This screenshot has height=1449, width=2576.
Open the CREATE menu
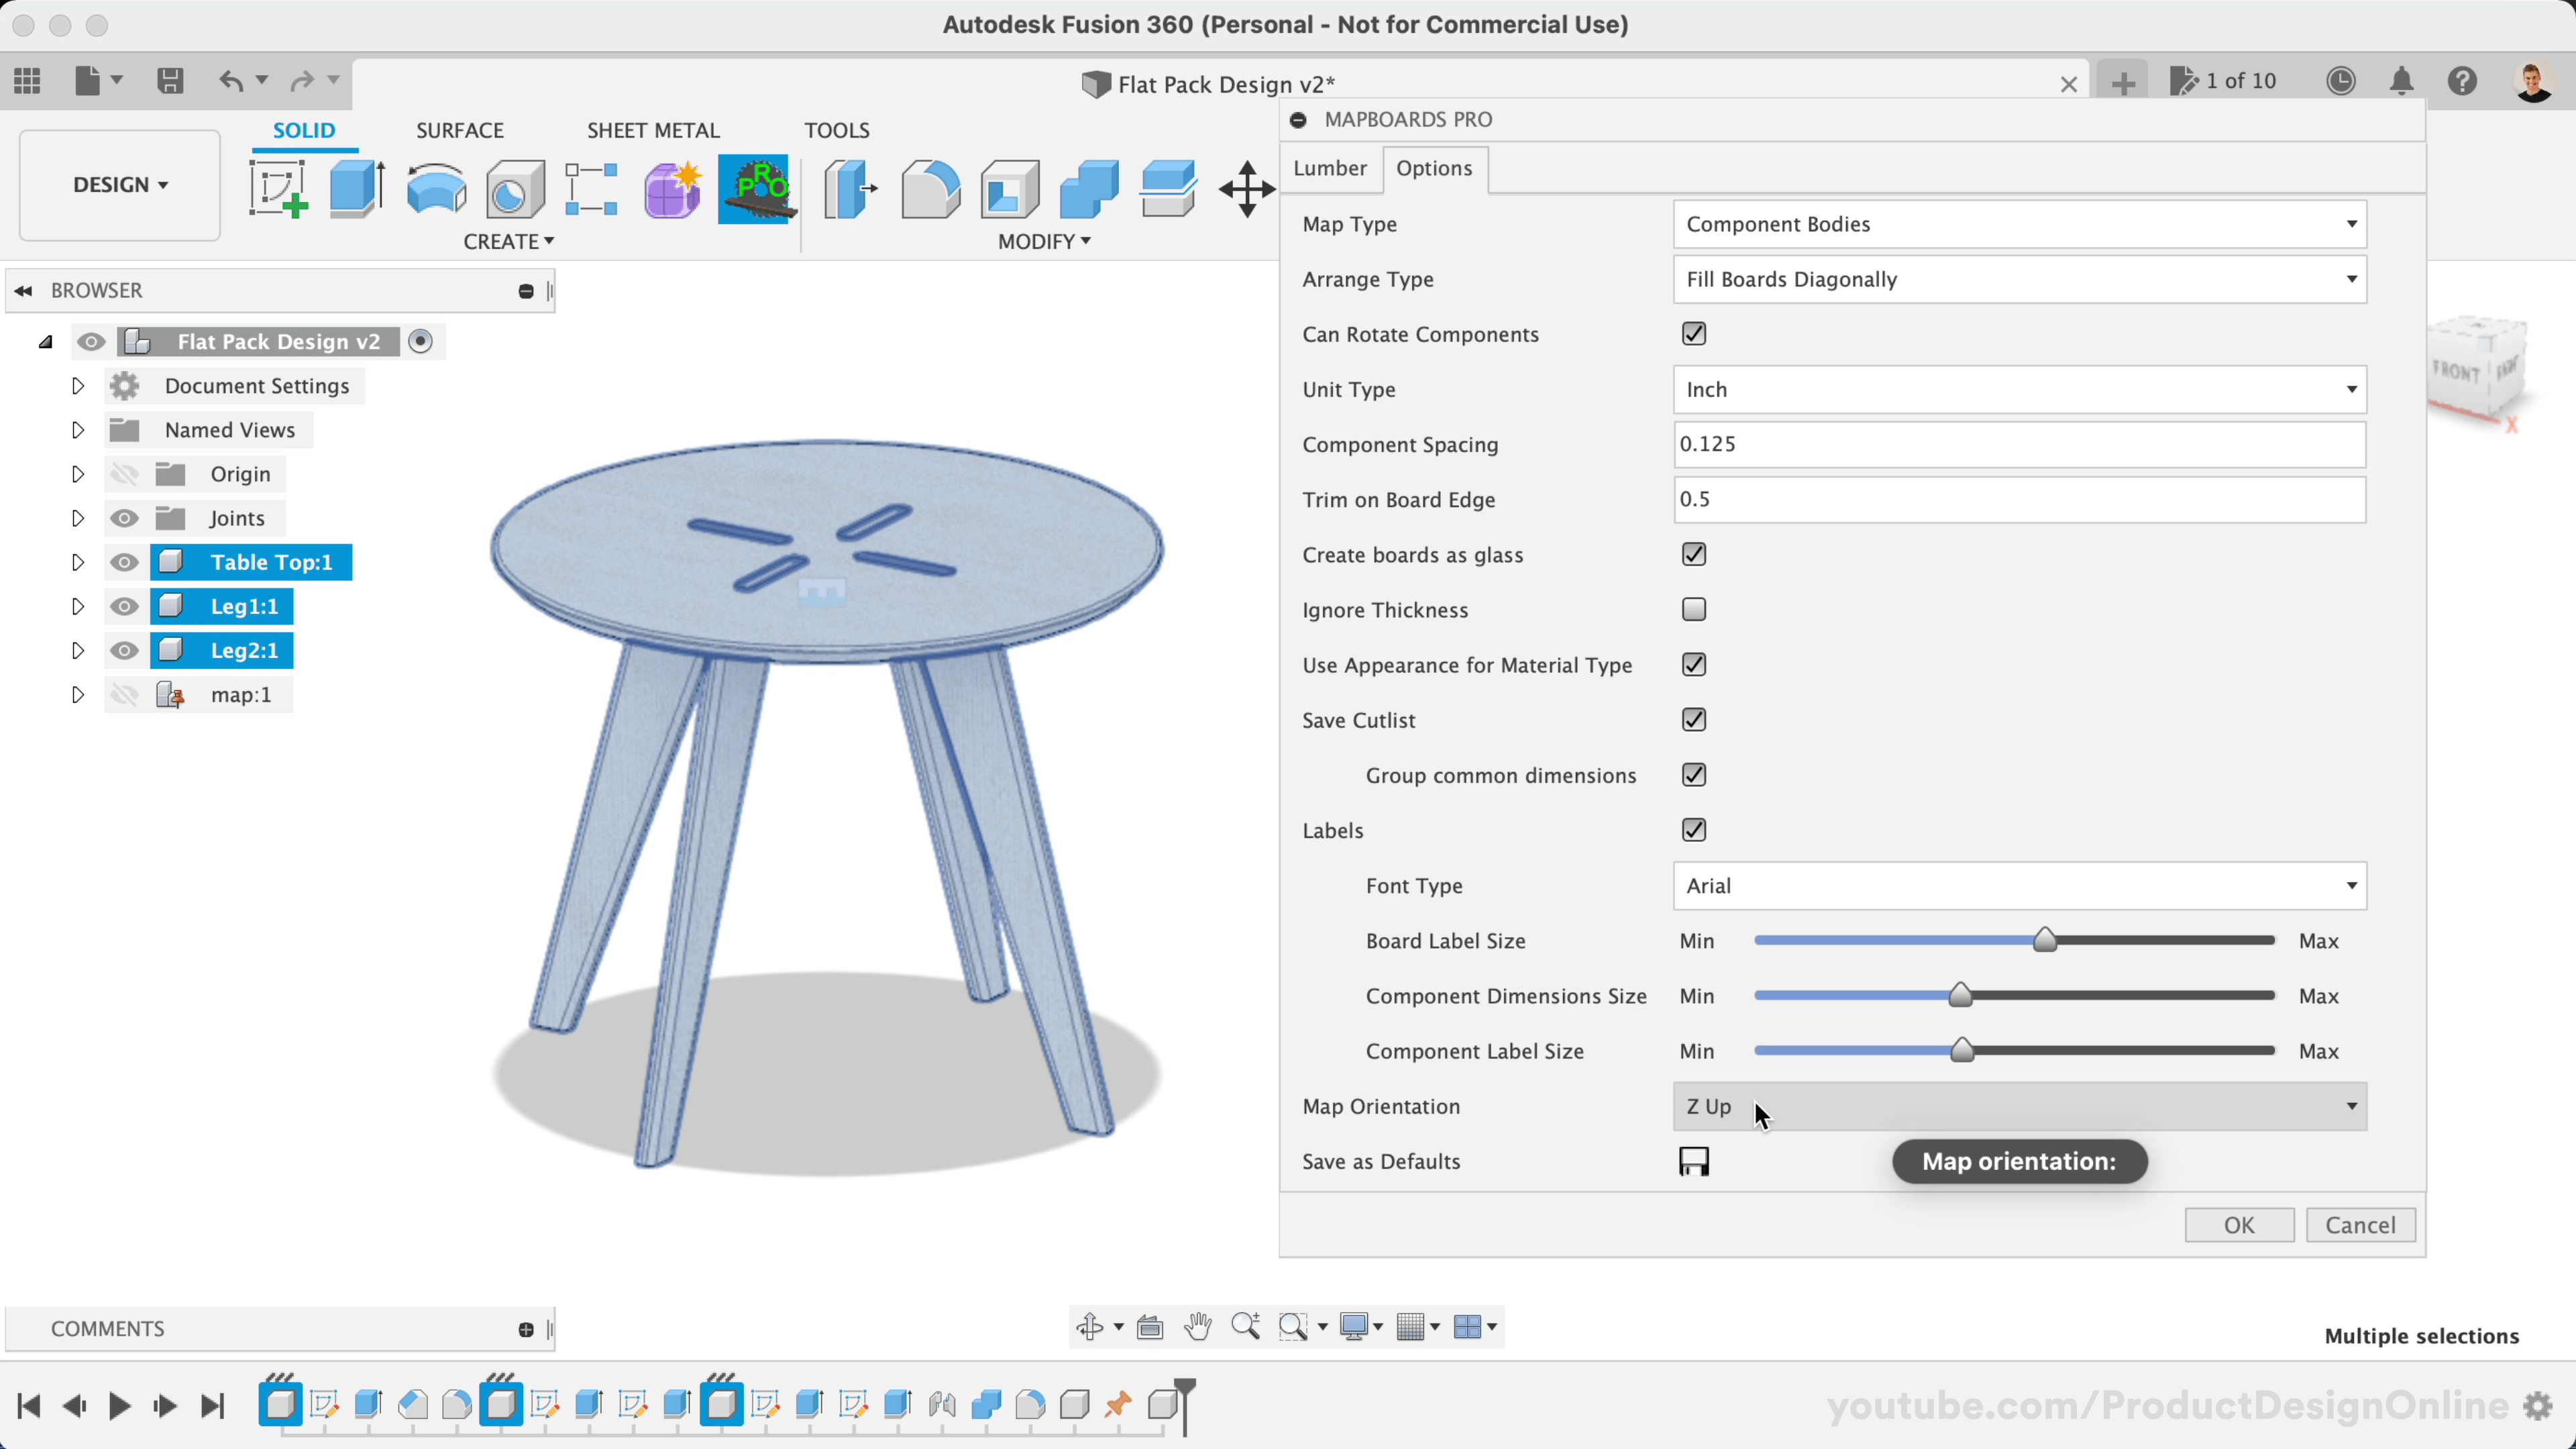[509, 242]
